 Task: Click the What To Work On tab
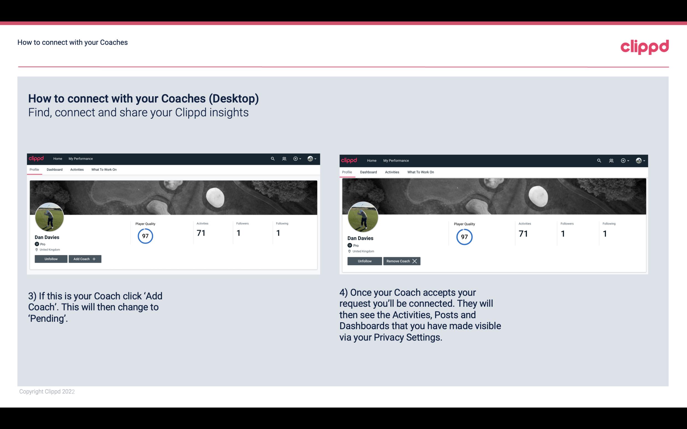coord(104,170)
